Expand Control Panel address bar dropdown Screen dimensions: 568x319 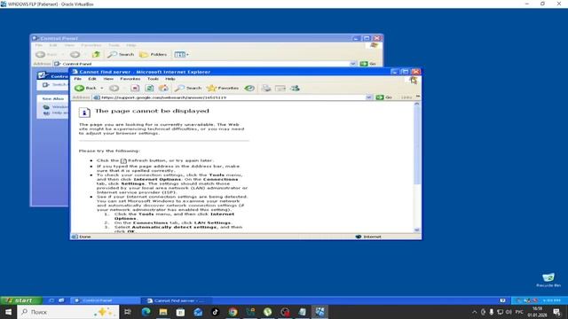[353, 64]
